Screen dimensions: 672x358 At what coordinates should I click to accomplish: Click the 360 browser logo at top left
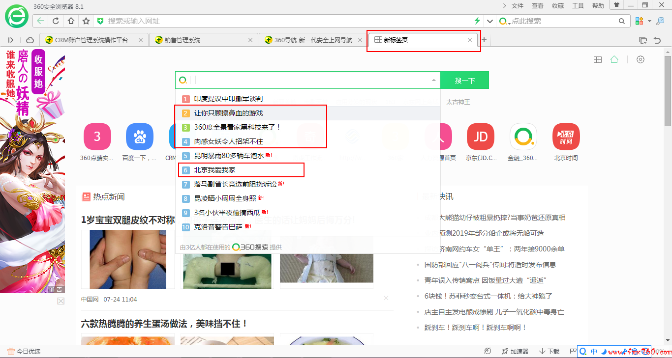pos(17,17)
